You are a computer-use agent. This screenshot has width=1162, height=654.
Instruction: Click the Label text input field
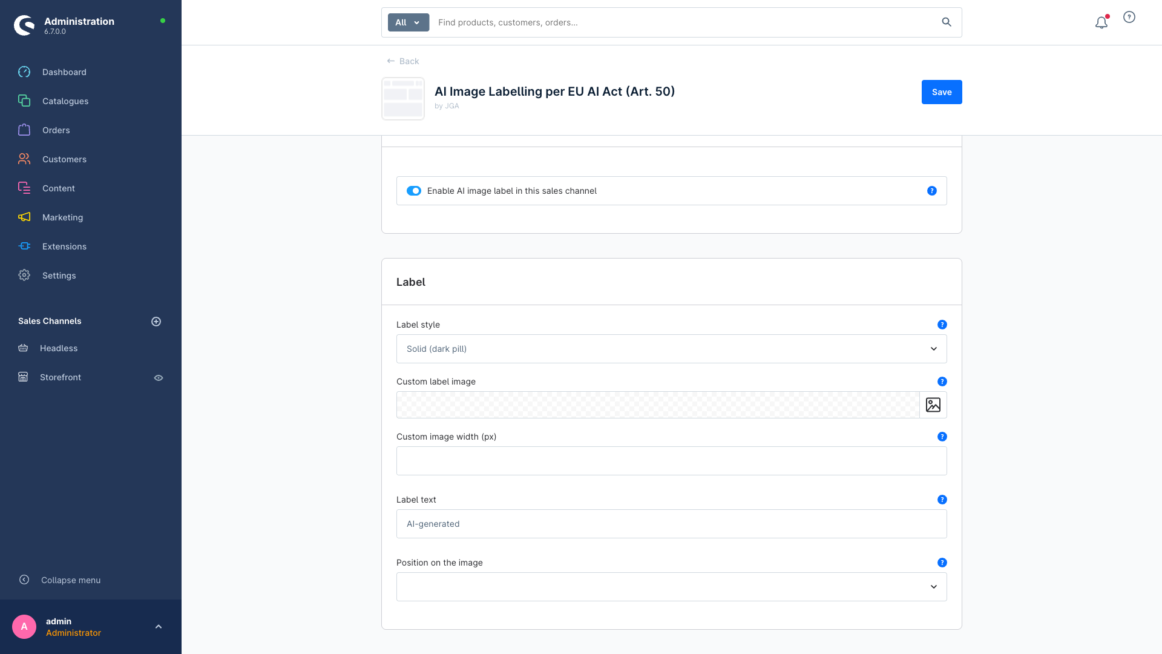672,524
